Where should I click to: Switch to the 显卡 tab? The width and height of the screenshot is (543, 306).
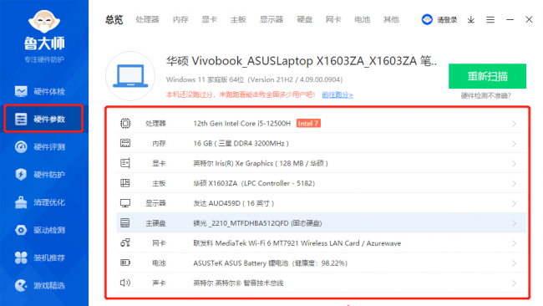209,19
